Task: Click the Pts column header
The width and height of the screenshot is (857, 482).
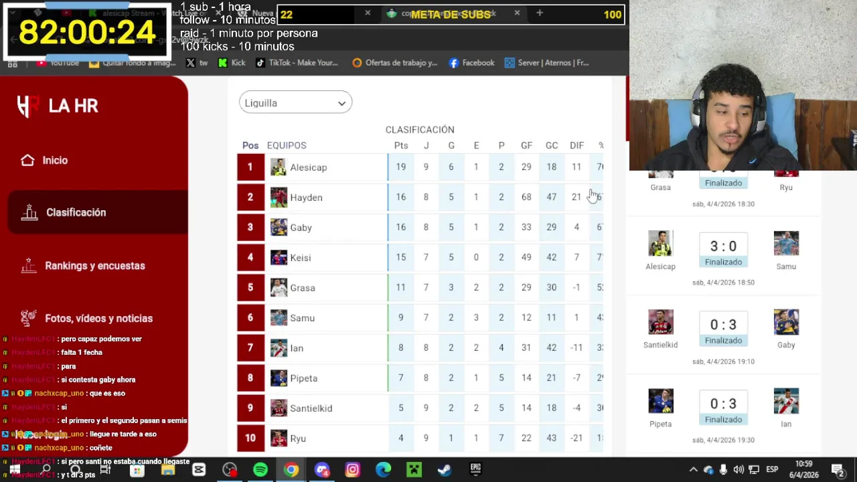Action: (401, 145)
